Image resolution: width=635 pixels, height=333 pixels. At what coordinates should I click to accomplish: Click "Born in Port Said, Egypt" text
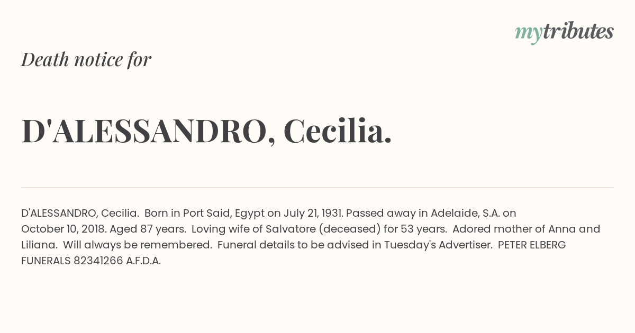click(204, 213)
